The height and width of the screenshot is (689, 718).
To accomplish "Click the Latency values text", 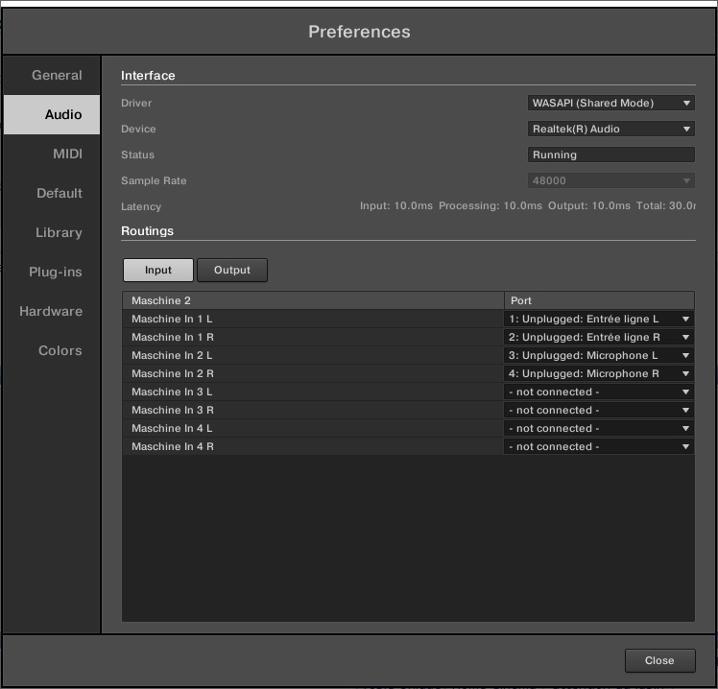I will coord(528,206).
